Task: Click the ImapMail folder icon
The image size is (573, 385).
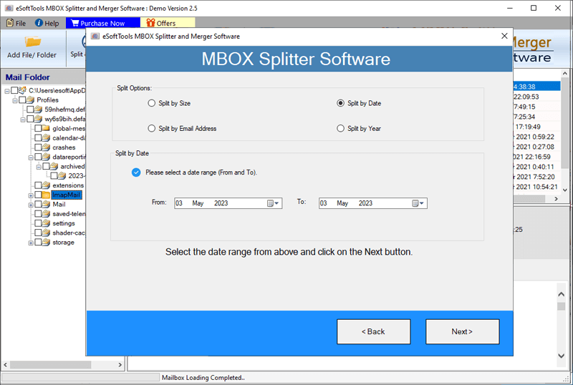Action: (x=46, y=195)
